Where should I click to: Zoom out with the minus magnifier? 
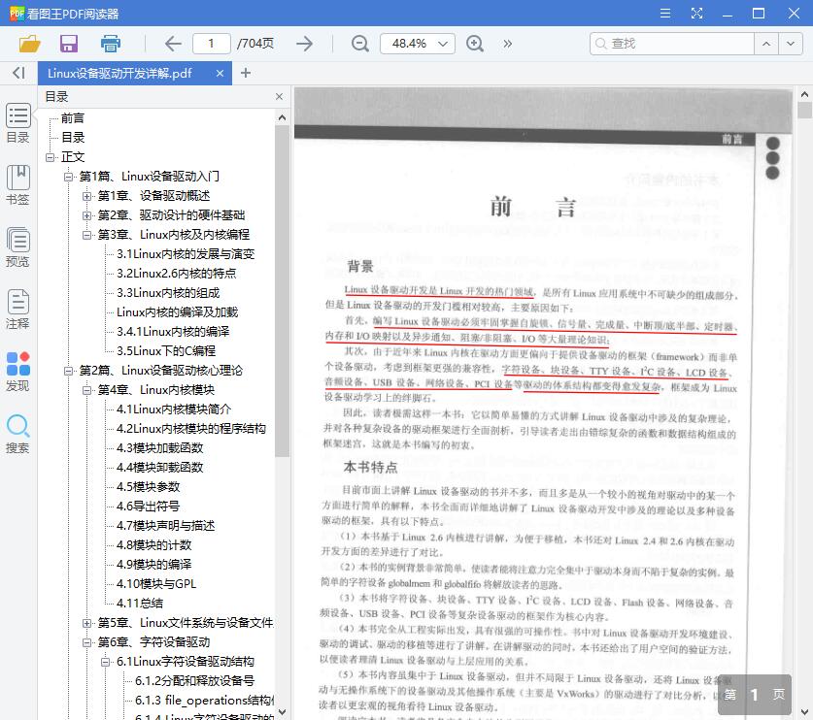tap(359, 44)
